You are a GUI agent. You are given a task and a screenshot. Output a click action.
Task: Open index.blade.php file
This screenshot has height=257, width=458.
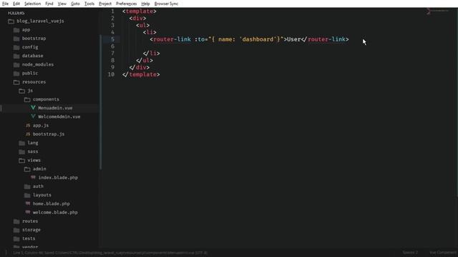[58, 178]
